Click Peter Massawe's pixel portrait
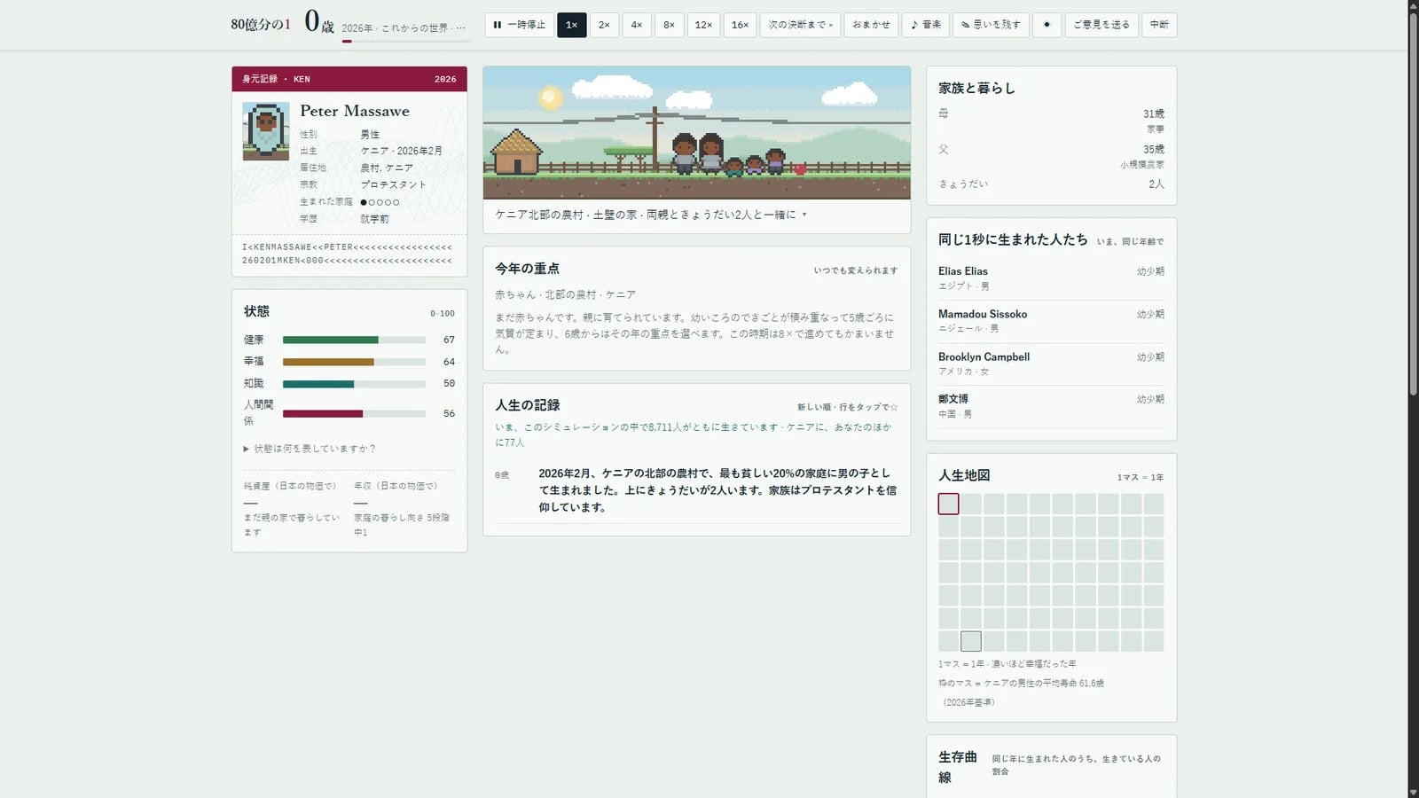The width and height of the screenshot is (1419, 798). click(266, 131)
